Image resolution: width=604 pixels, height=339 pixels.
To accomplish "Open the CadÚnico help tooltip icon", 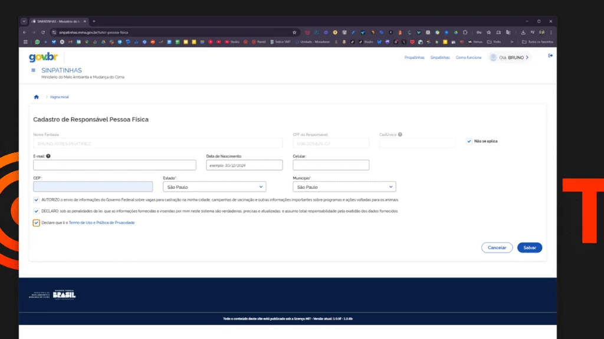I will (x=400, y=134).
